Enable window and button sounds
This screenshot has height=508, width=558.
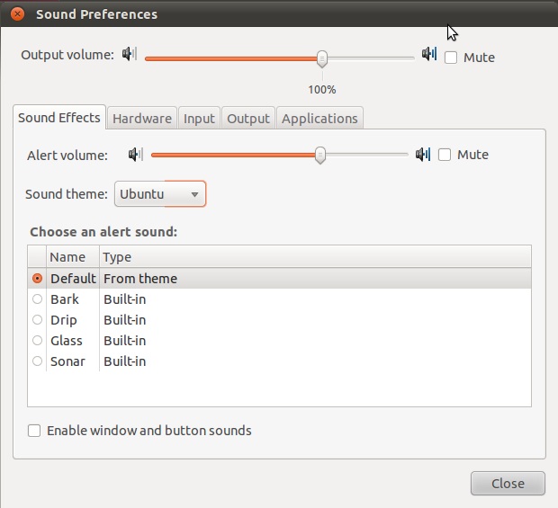tap(34, 431)
